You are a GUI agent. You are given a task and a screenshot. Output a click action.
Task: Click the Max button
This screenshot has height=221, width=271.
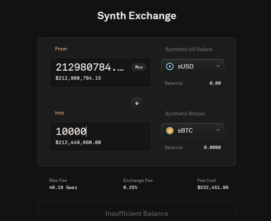pos(139,67)
